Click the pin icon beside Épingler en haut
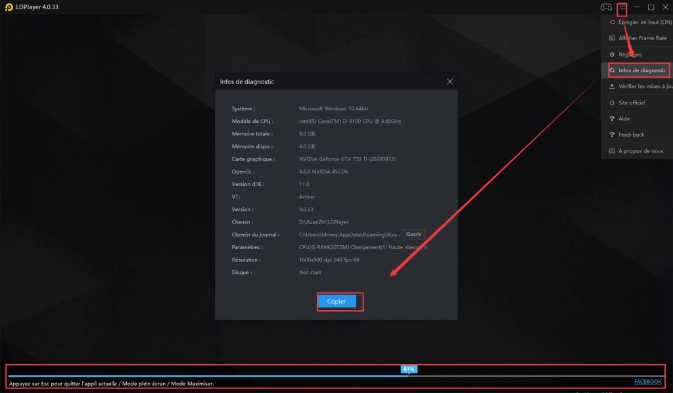The image size is (673, 393). pyautogui.click(x=612, y=22)
